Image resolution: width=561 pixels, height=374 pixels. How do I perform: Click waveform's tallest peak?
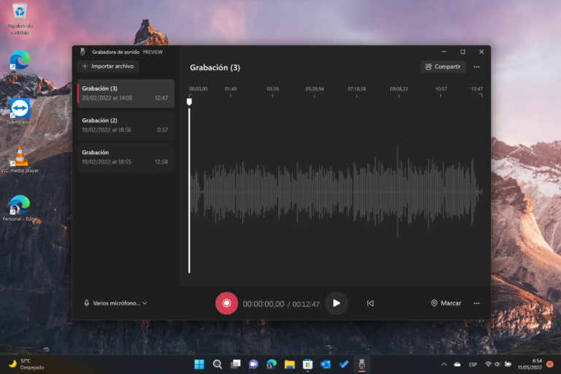[397, 191]
